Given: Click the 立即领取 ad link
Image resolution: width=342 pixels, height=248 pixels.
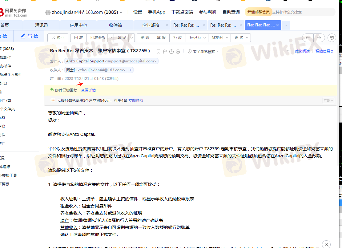Looking at the screenshot, I should tap(136, 100).
